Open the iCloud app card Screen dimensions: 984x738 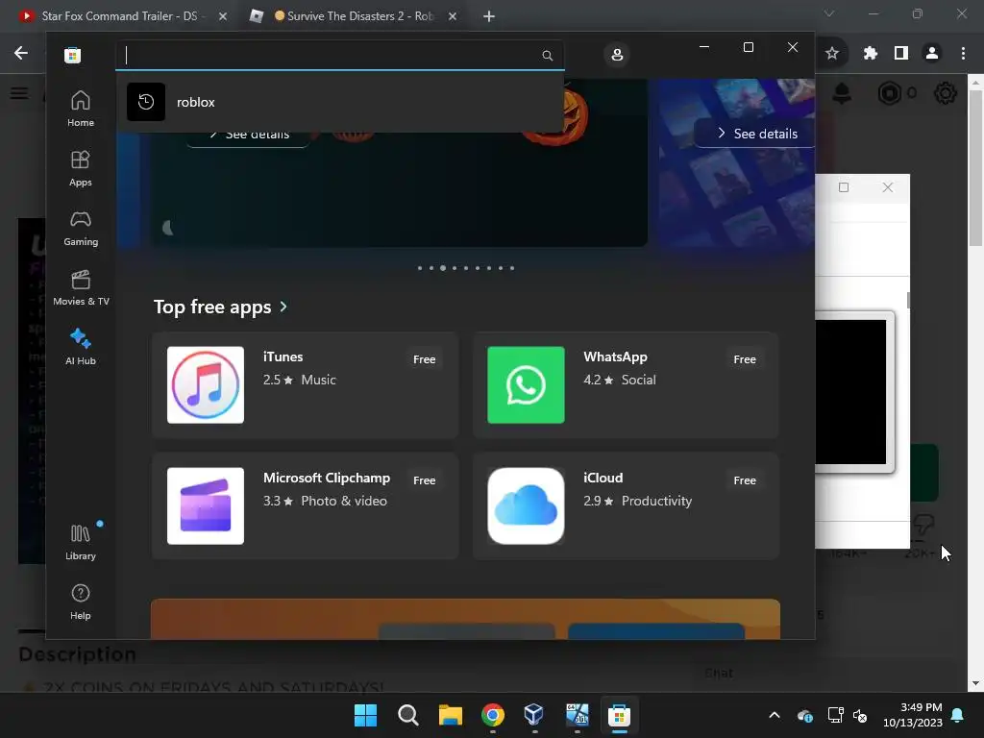pyautogui.click(x=626, y=505)
